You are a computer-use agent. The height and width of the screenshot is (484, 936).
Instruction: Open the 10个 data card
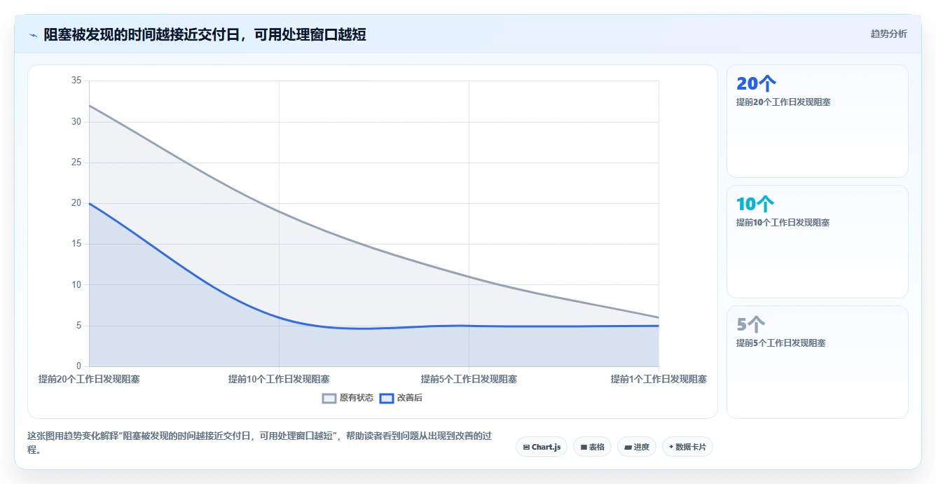[x=818, y=242]
